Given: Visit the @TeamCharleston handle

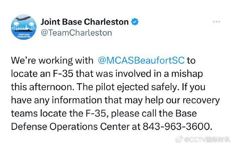Looking at the screenshot, I should pos(76,33).
